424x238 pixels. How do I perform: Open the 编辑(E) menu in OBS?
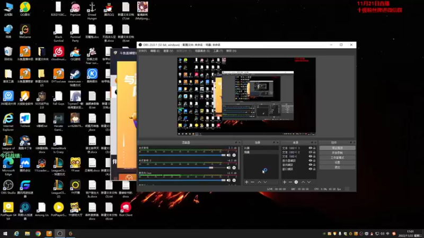[x=155, y=51]
